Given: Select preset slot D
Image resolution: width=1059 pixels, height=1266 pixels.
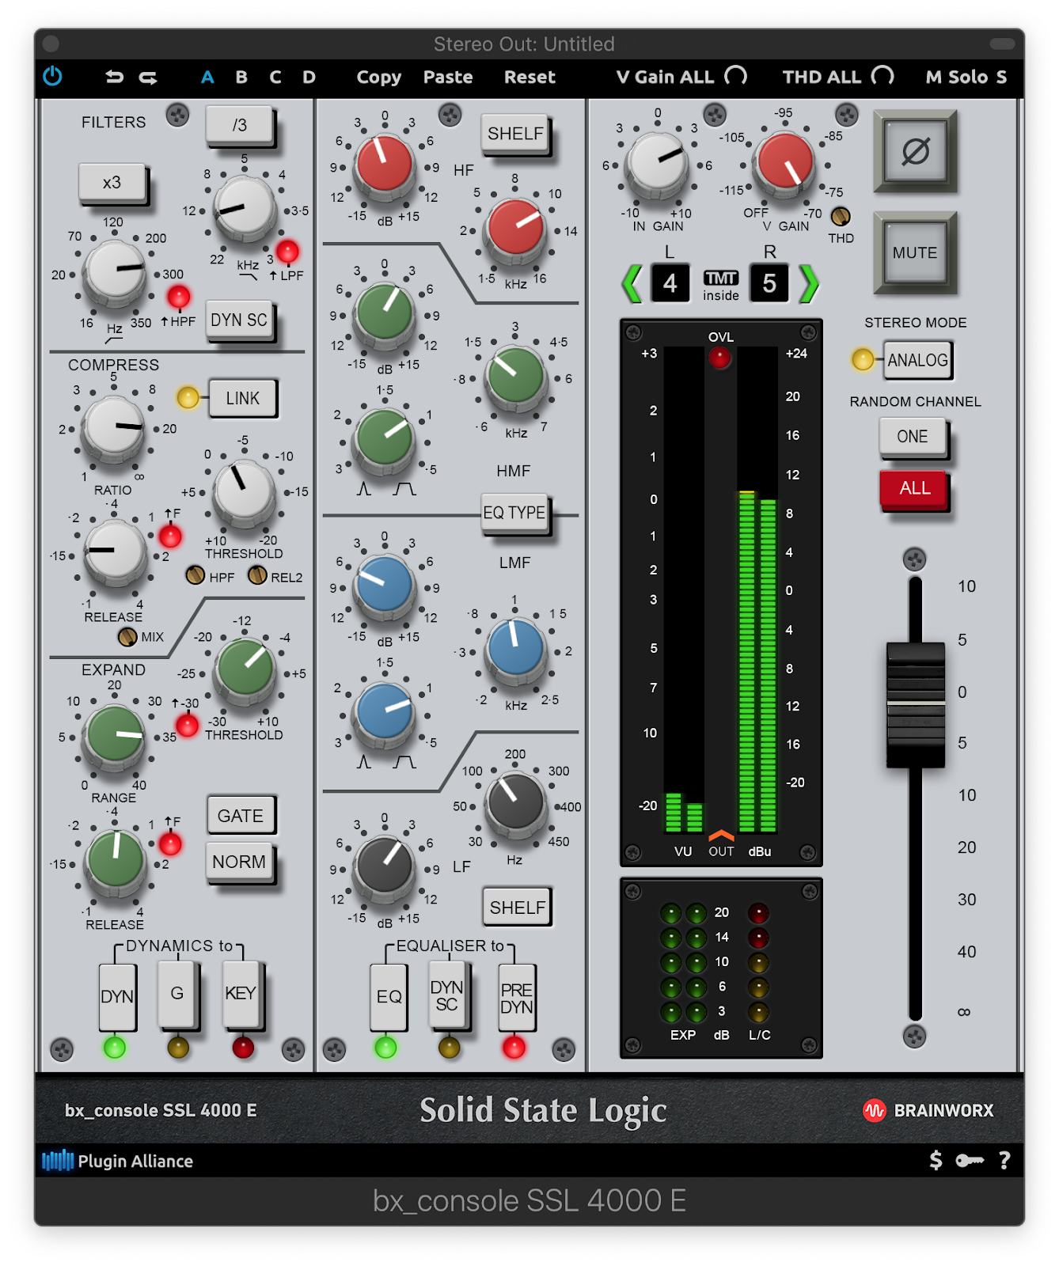Looking at the screenshot, I should point(309,77).
